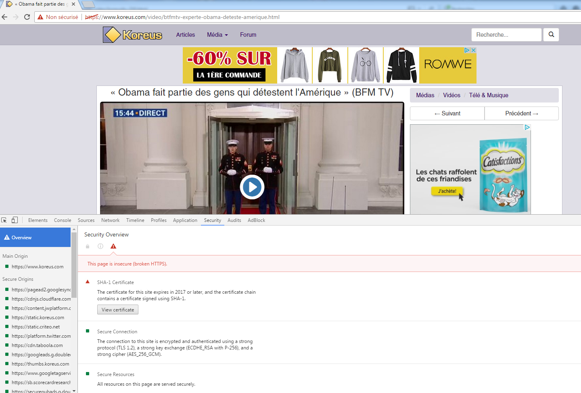This screenshot has height=393, width=581.
Task: Click the View certificate button
Action: 118,309
